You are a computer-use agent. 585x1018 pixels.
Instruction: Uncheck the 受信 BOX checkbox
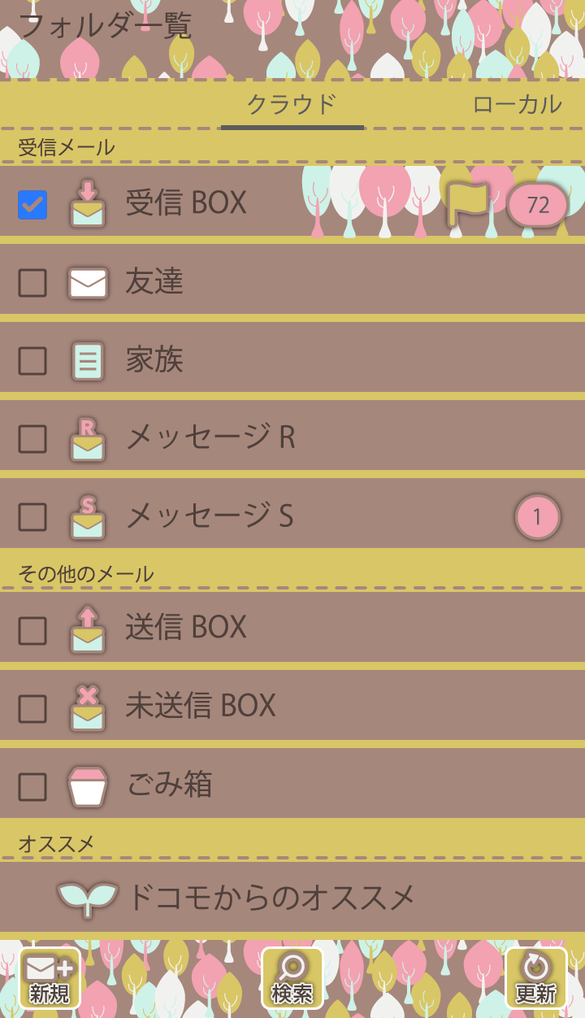coord(32,205)
